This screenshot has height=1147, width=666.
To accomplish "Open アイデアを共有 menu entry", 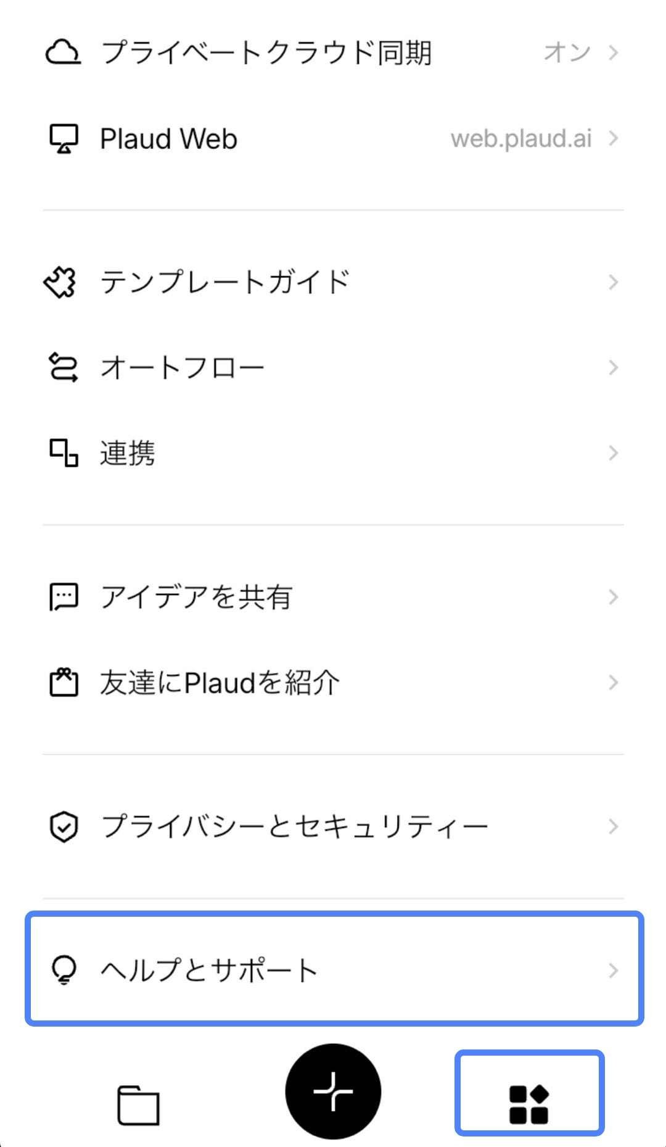I will [x=333, y=597].
